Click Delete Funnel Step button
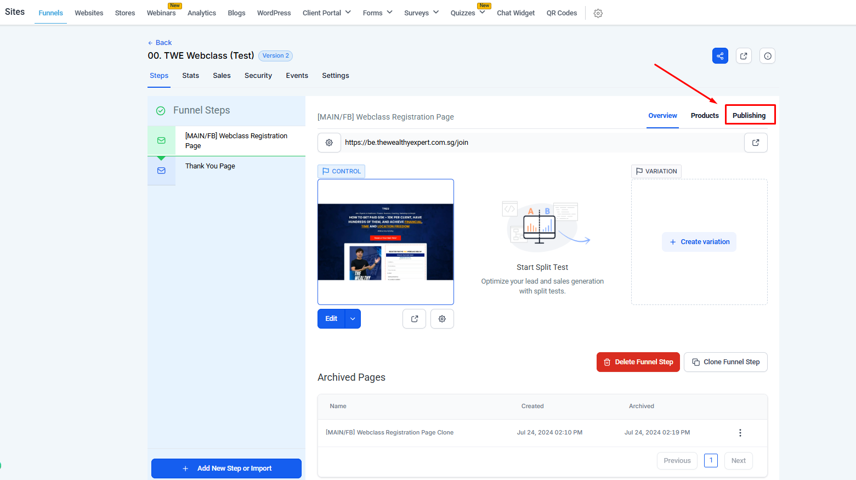 [x=638, y=362]
